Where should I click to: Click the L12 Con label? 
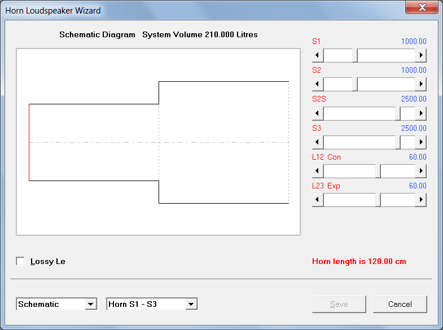coord(326,157)
